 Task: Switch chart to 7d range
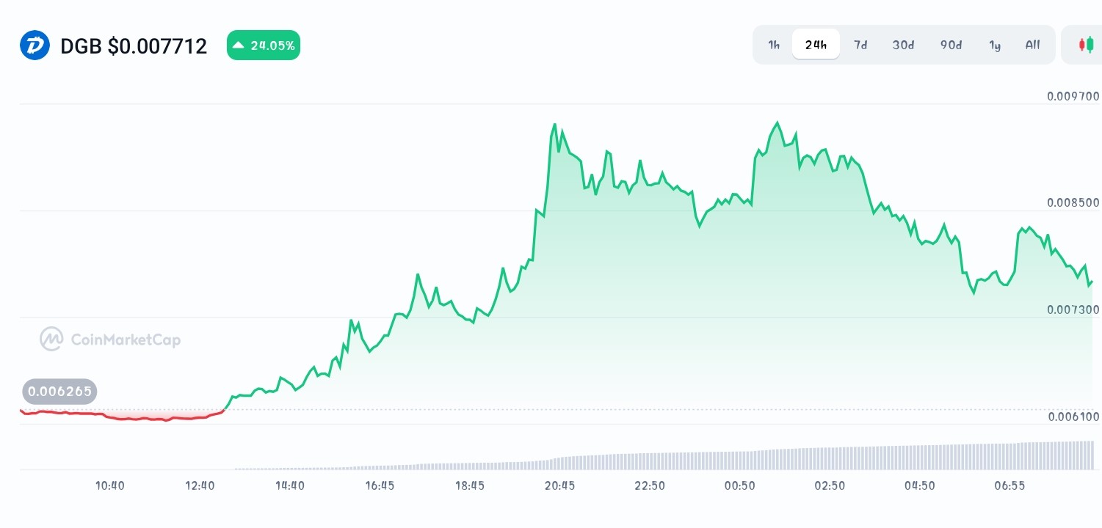tap(860, 45)
